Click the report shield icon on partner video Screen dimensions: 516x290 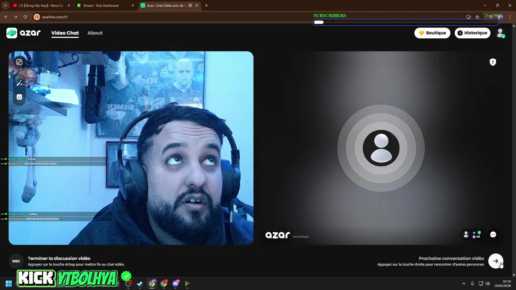(493, 62)
